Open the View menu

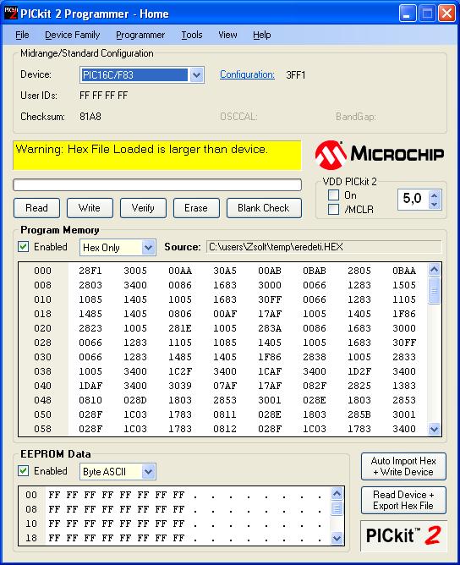(227, 35)
